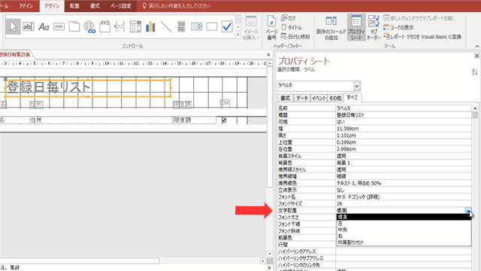
Task: Choose the Check Box control tool
Action: (x=227, y=27)
